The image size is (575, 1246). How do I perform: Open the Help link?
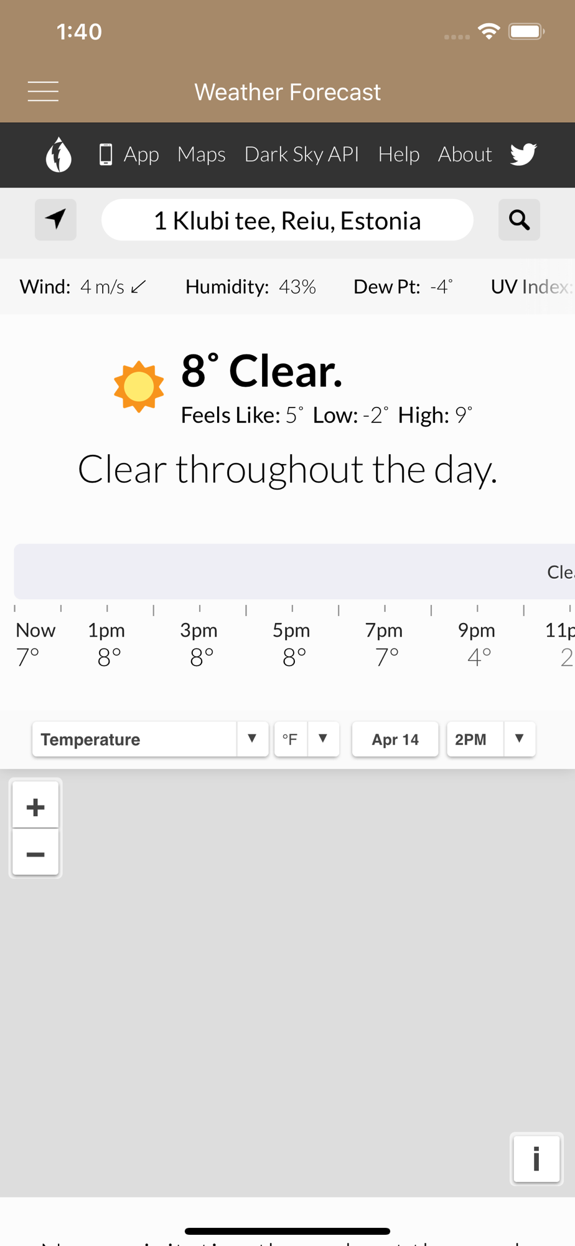tap(399, 155)
